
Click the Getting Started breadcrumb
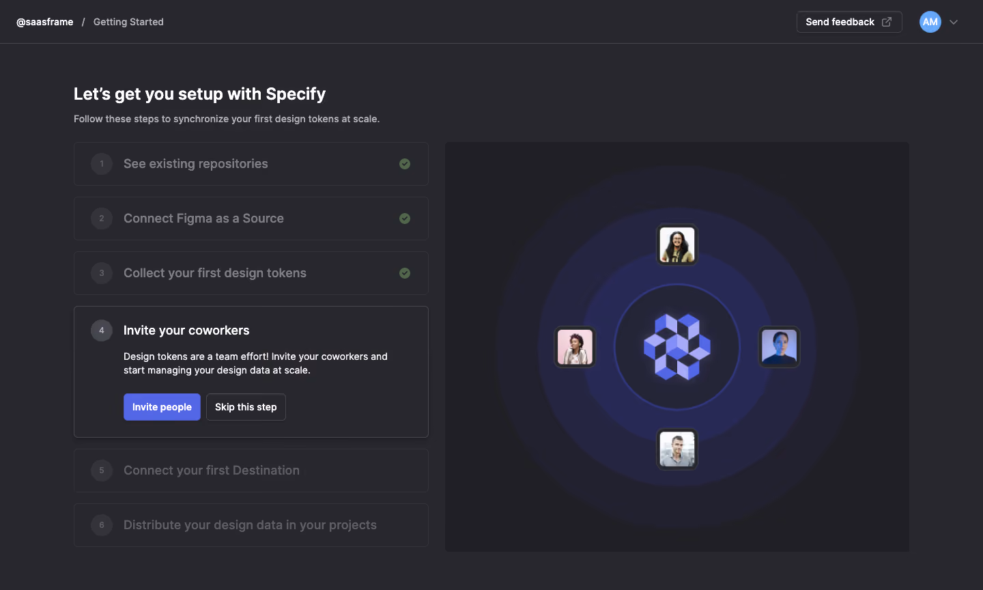click(128, 22)
